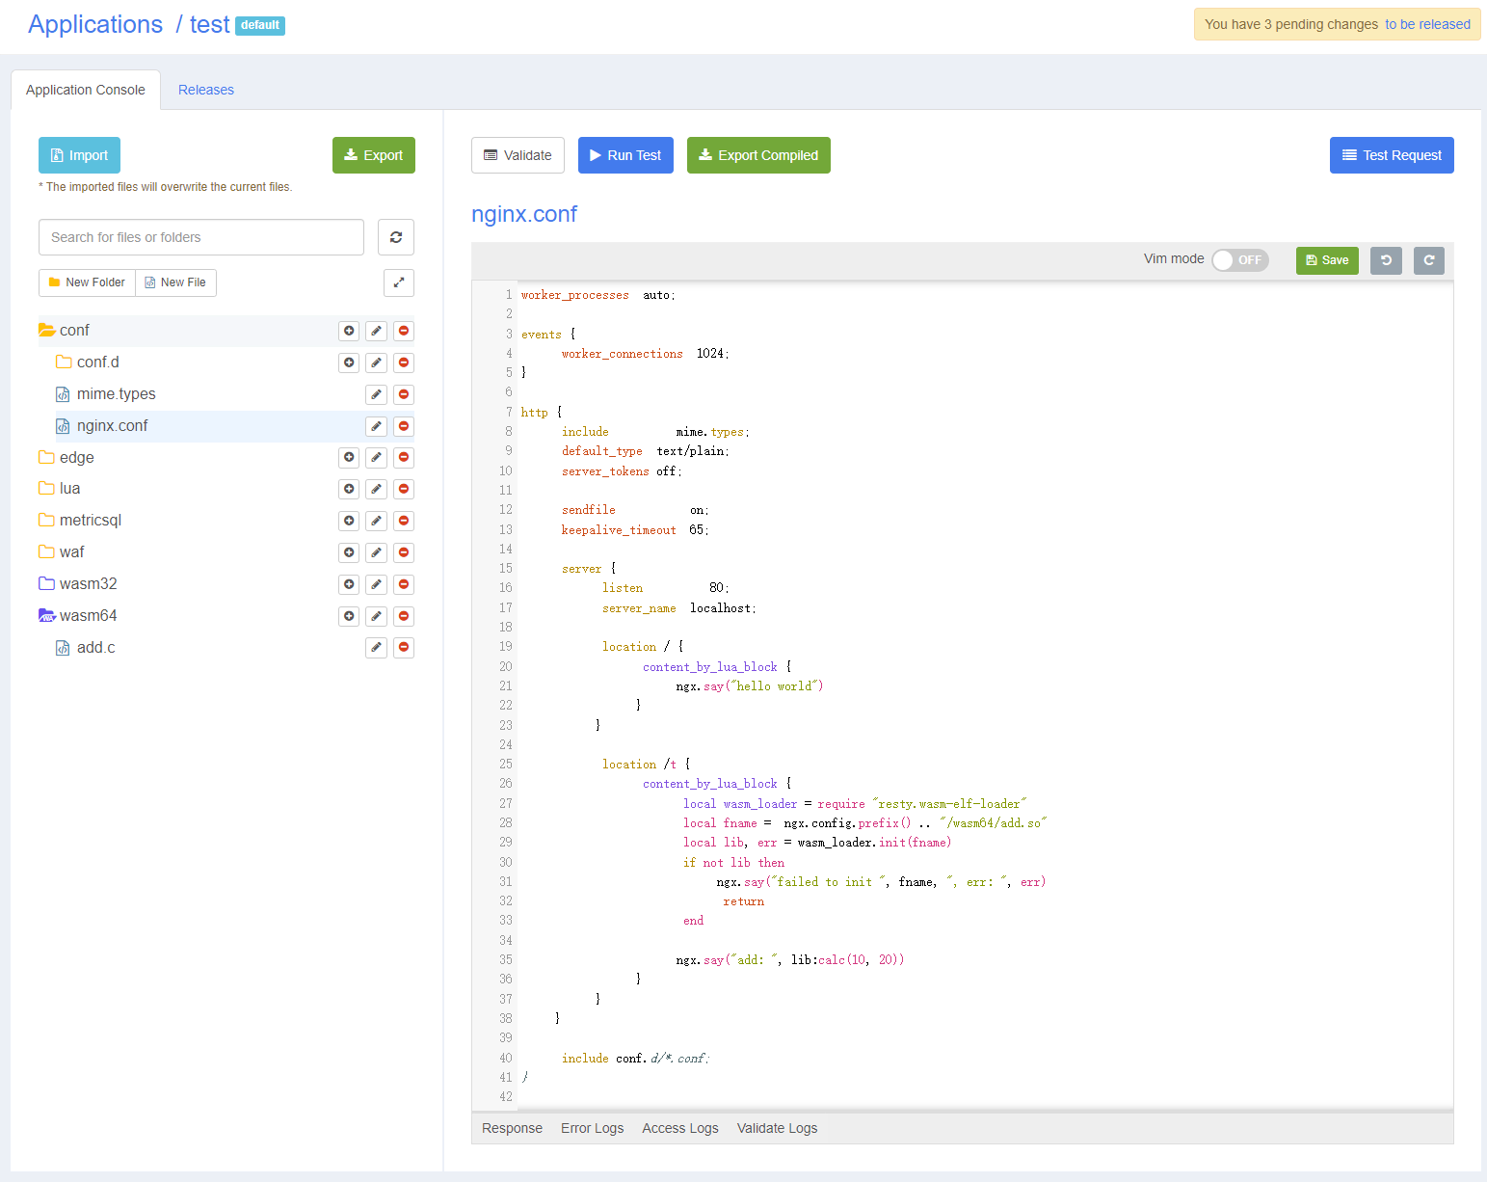Delete the add.c file

[404, 648]
